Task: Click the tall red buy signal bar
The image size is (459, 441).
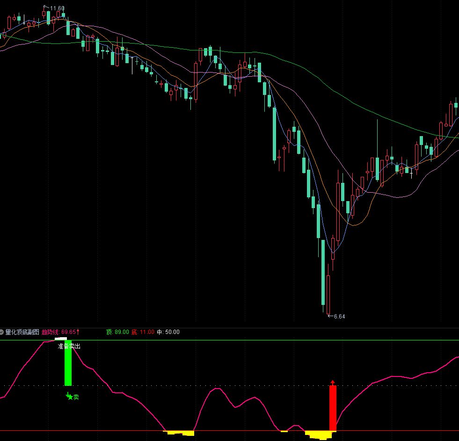Action: click(333, 408)
